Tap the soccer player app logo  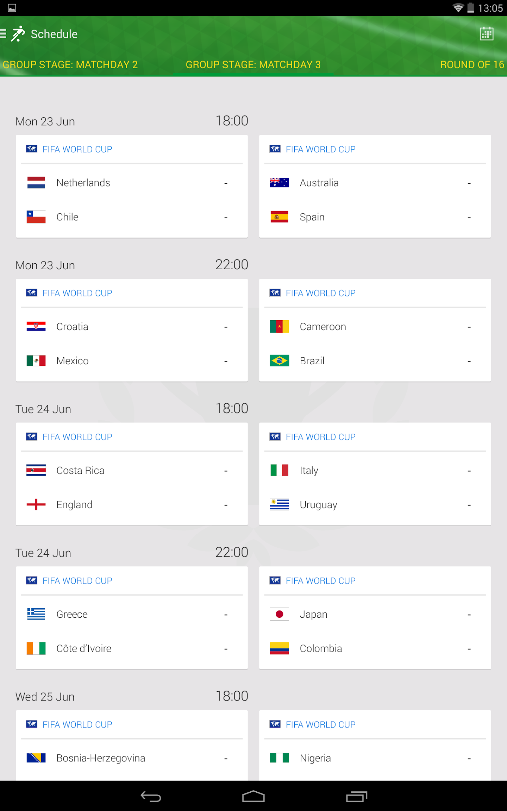(x=18, y=34)
